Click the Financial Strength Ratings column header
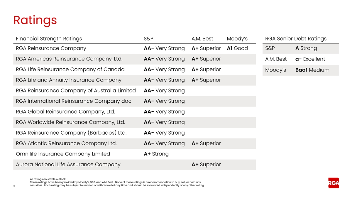352x198 pixels. 49,39
